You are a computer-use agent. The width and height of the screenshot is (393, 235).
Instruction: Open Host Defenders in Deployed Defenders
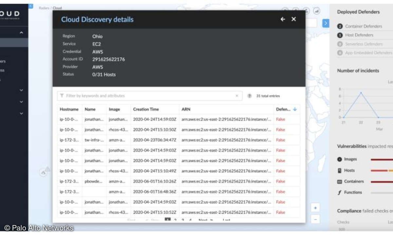(x=359, y=35)
